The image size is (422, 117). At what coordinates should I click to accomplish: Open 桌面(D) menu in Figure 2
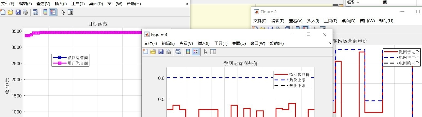pos(348,21)
